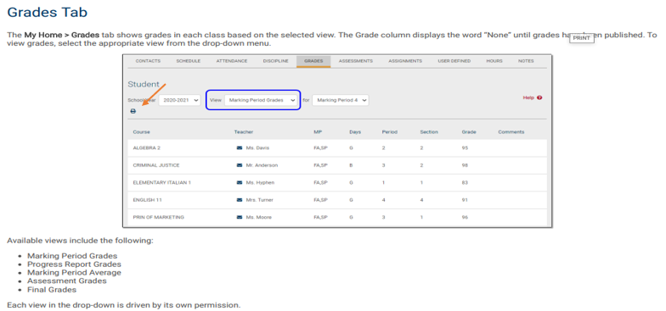Image resolution: width=666 pixels, height=311 pixels.
Task: Click the Final Grades bullet item
Action: [52, 290]
